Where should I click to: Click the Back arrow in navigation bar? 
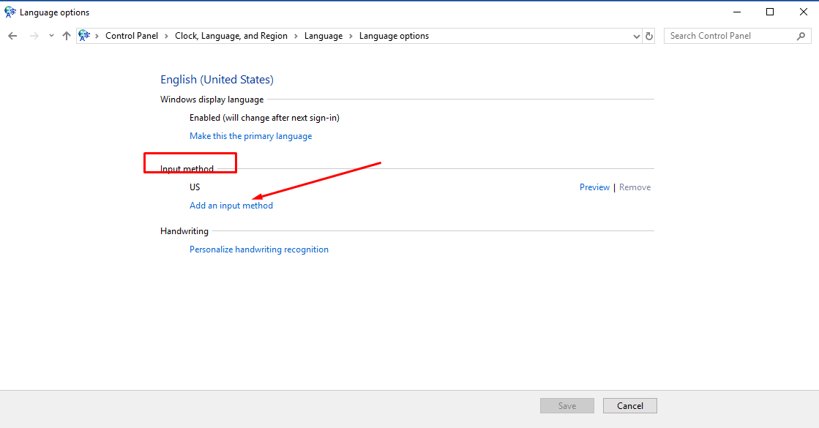[12, 36]
